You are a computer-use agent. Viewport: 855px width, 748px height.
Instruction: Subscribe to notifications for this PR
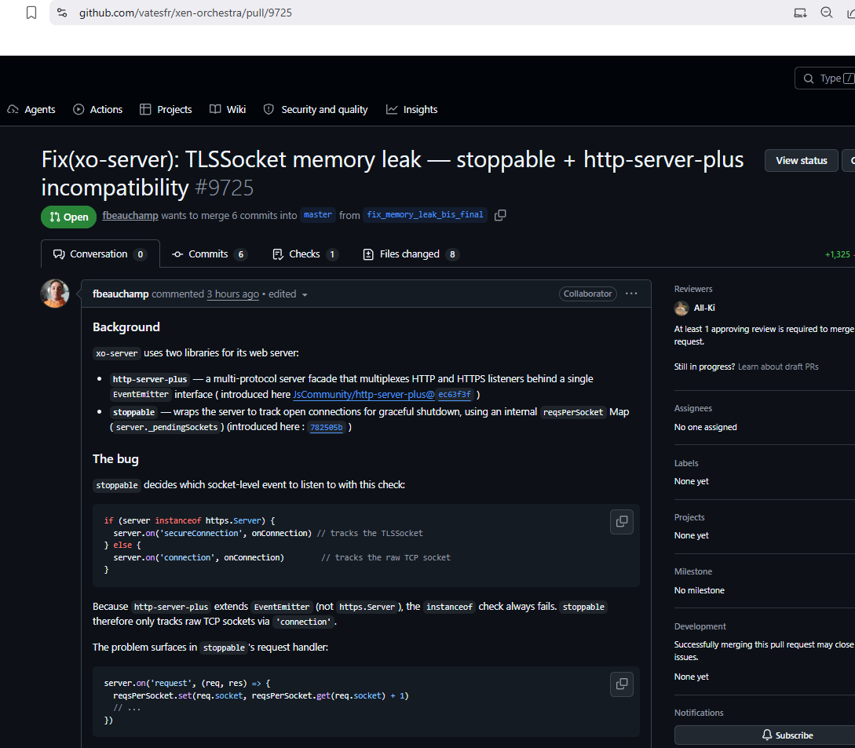[786, 735]
